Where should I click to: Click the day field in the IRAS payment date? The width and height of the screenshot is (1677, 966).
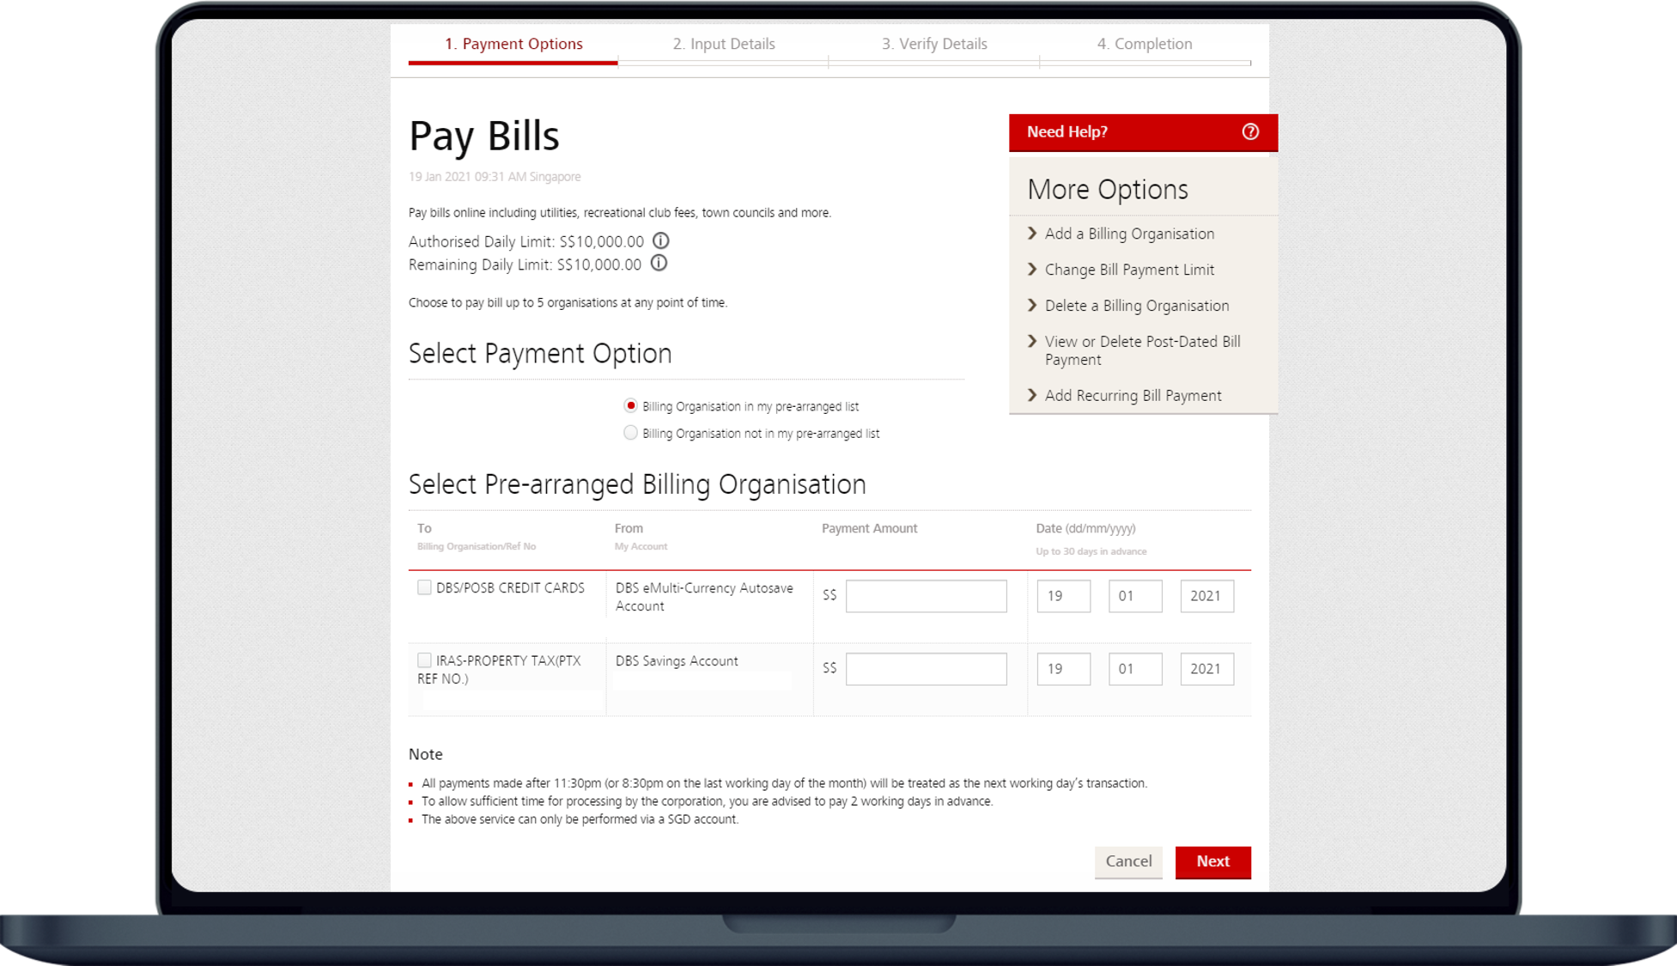1063,668
